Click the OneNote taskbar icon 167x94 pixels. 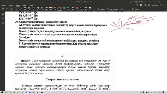26,92
